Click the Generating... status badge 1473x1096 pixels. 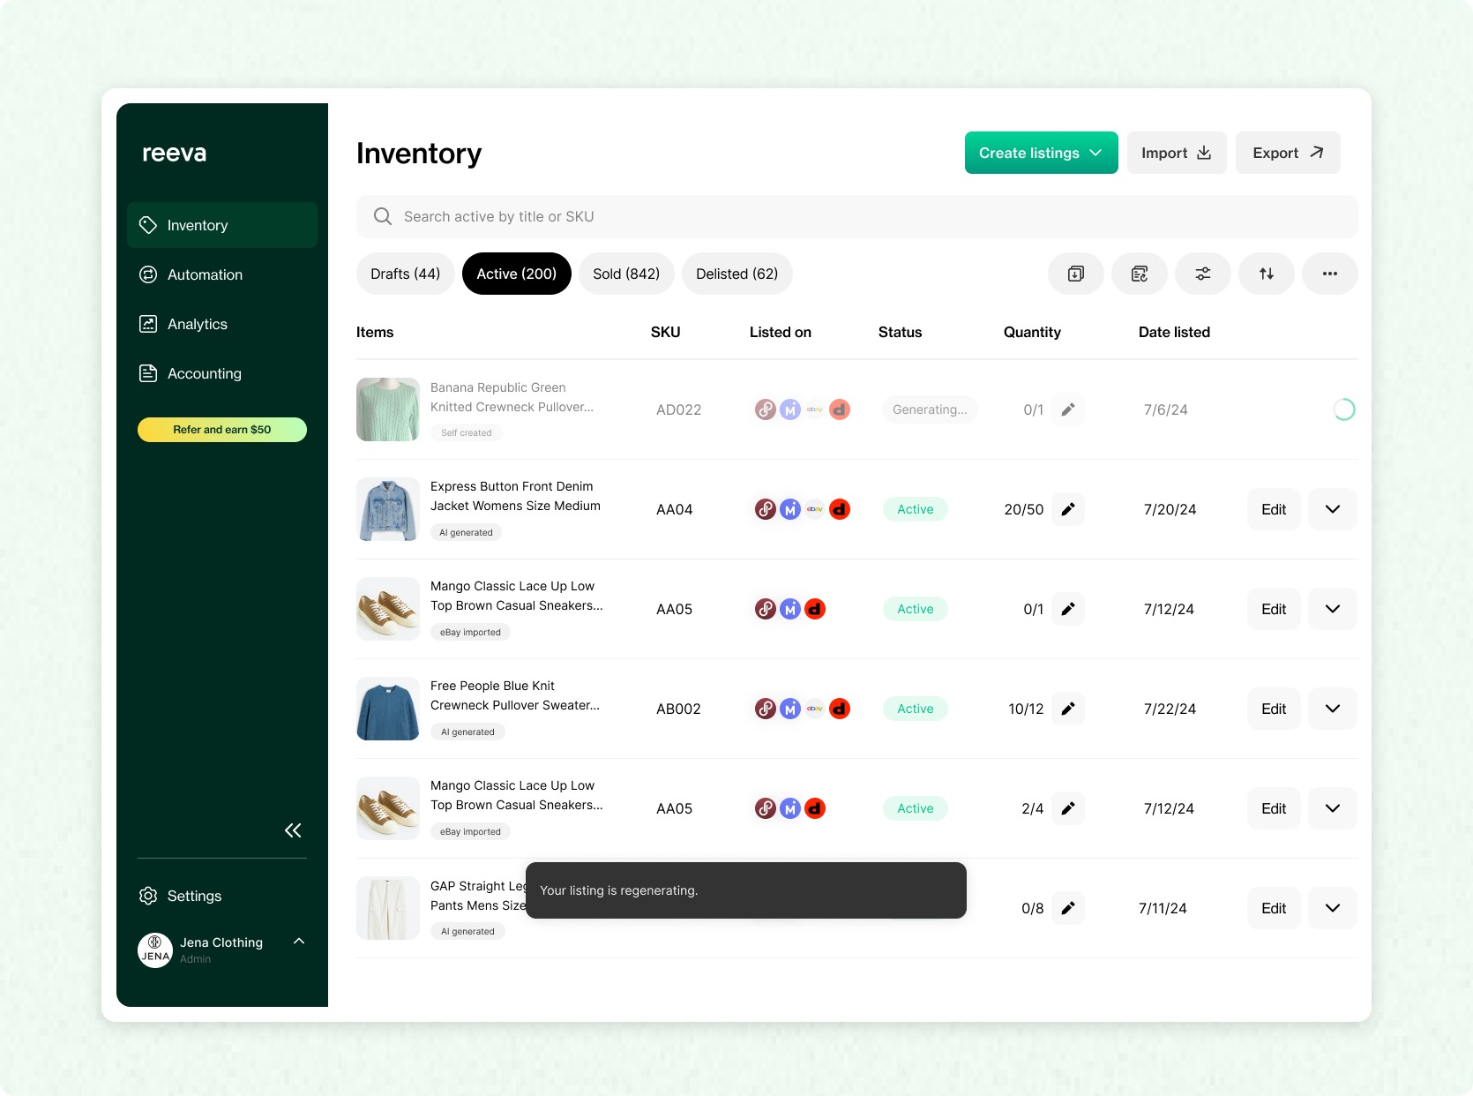pyautogui.click(x=930, y=409)
